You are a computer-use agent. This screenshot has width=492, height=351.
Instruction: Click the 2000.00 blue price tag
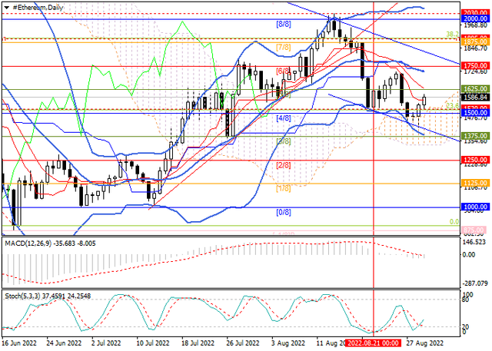(475, 19)
